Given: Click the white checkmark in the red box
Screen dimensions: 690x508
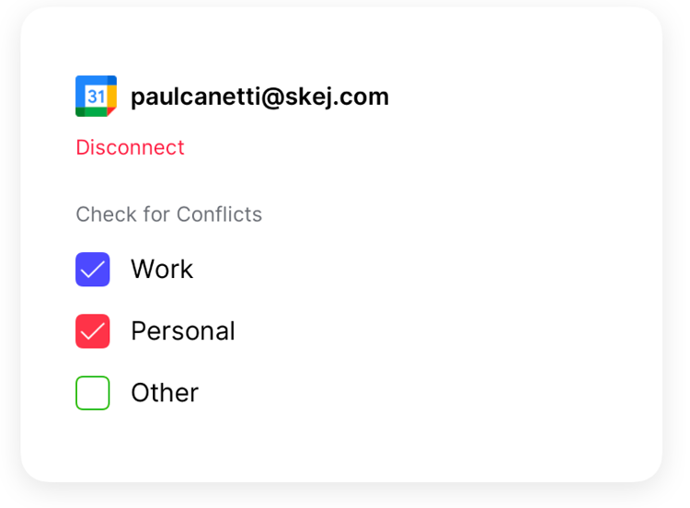Looking at the screenshot, I should point(92,331).
